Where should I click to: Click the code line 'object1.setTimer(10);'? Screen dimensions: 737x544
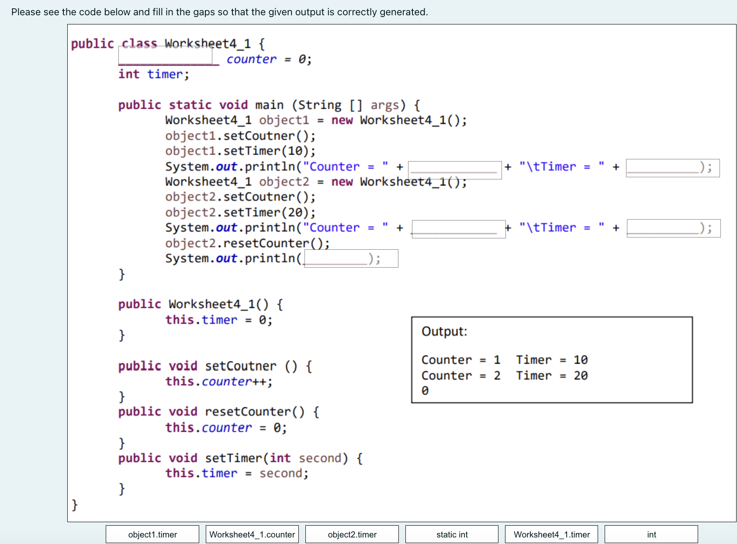[240, 151]
